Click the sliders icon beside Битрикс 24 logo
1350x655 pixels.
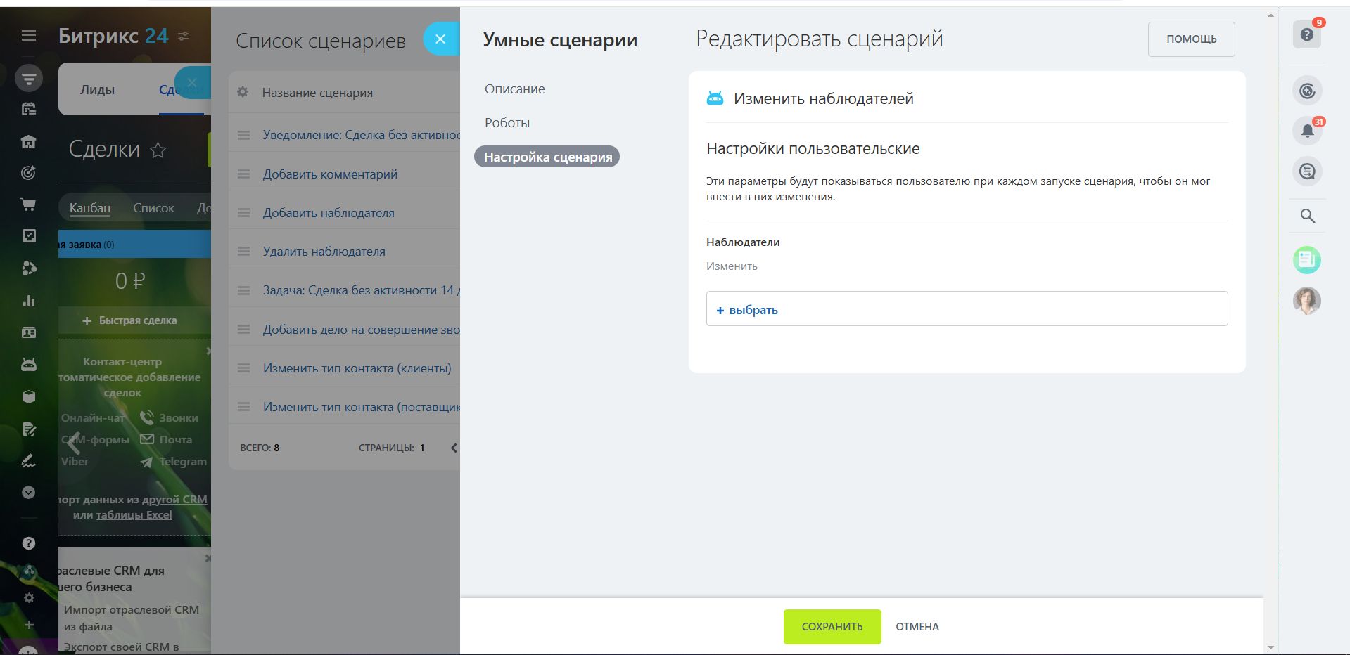click(x=184, y=36)
